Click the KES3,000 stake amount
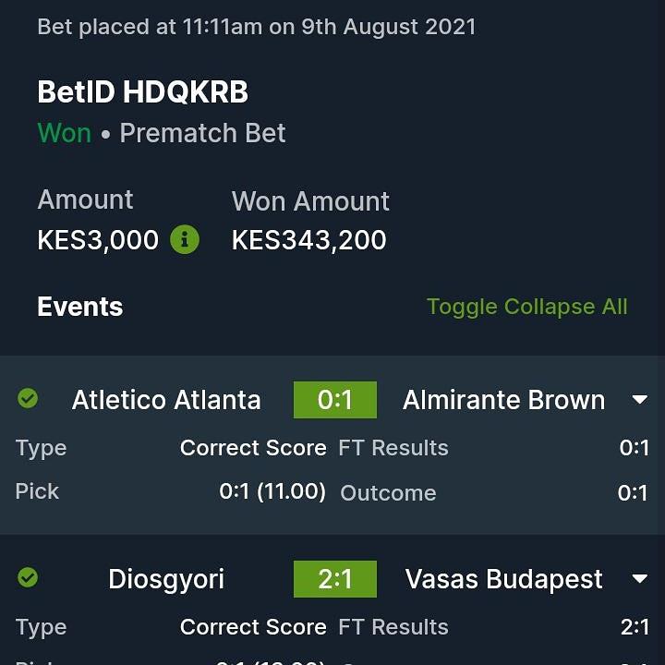 [98, 240]
